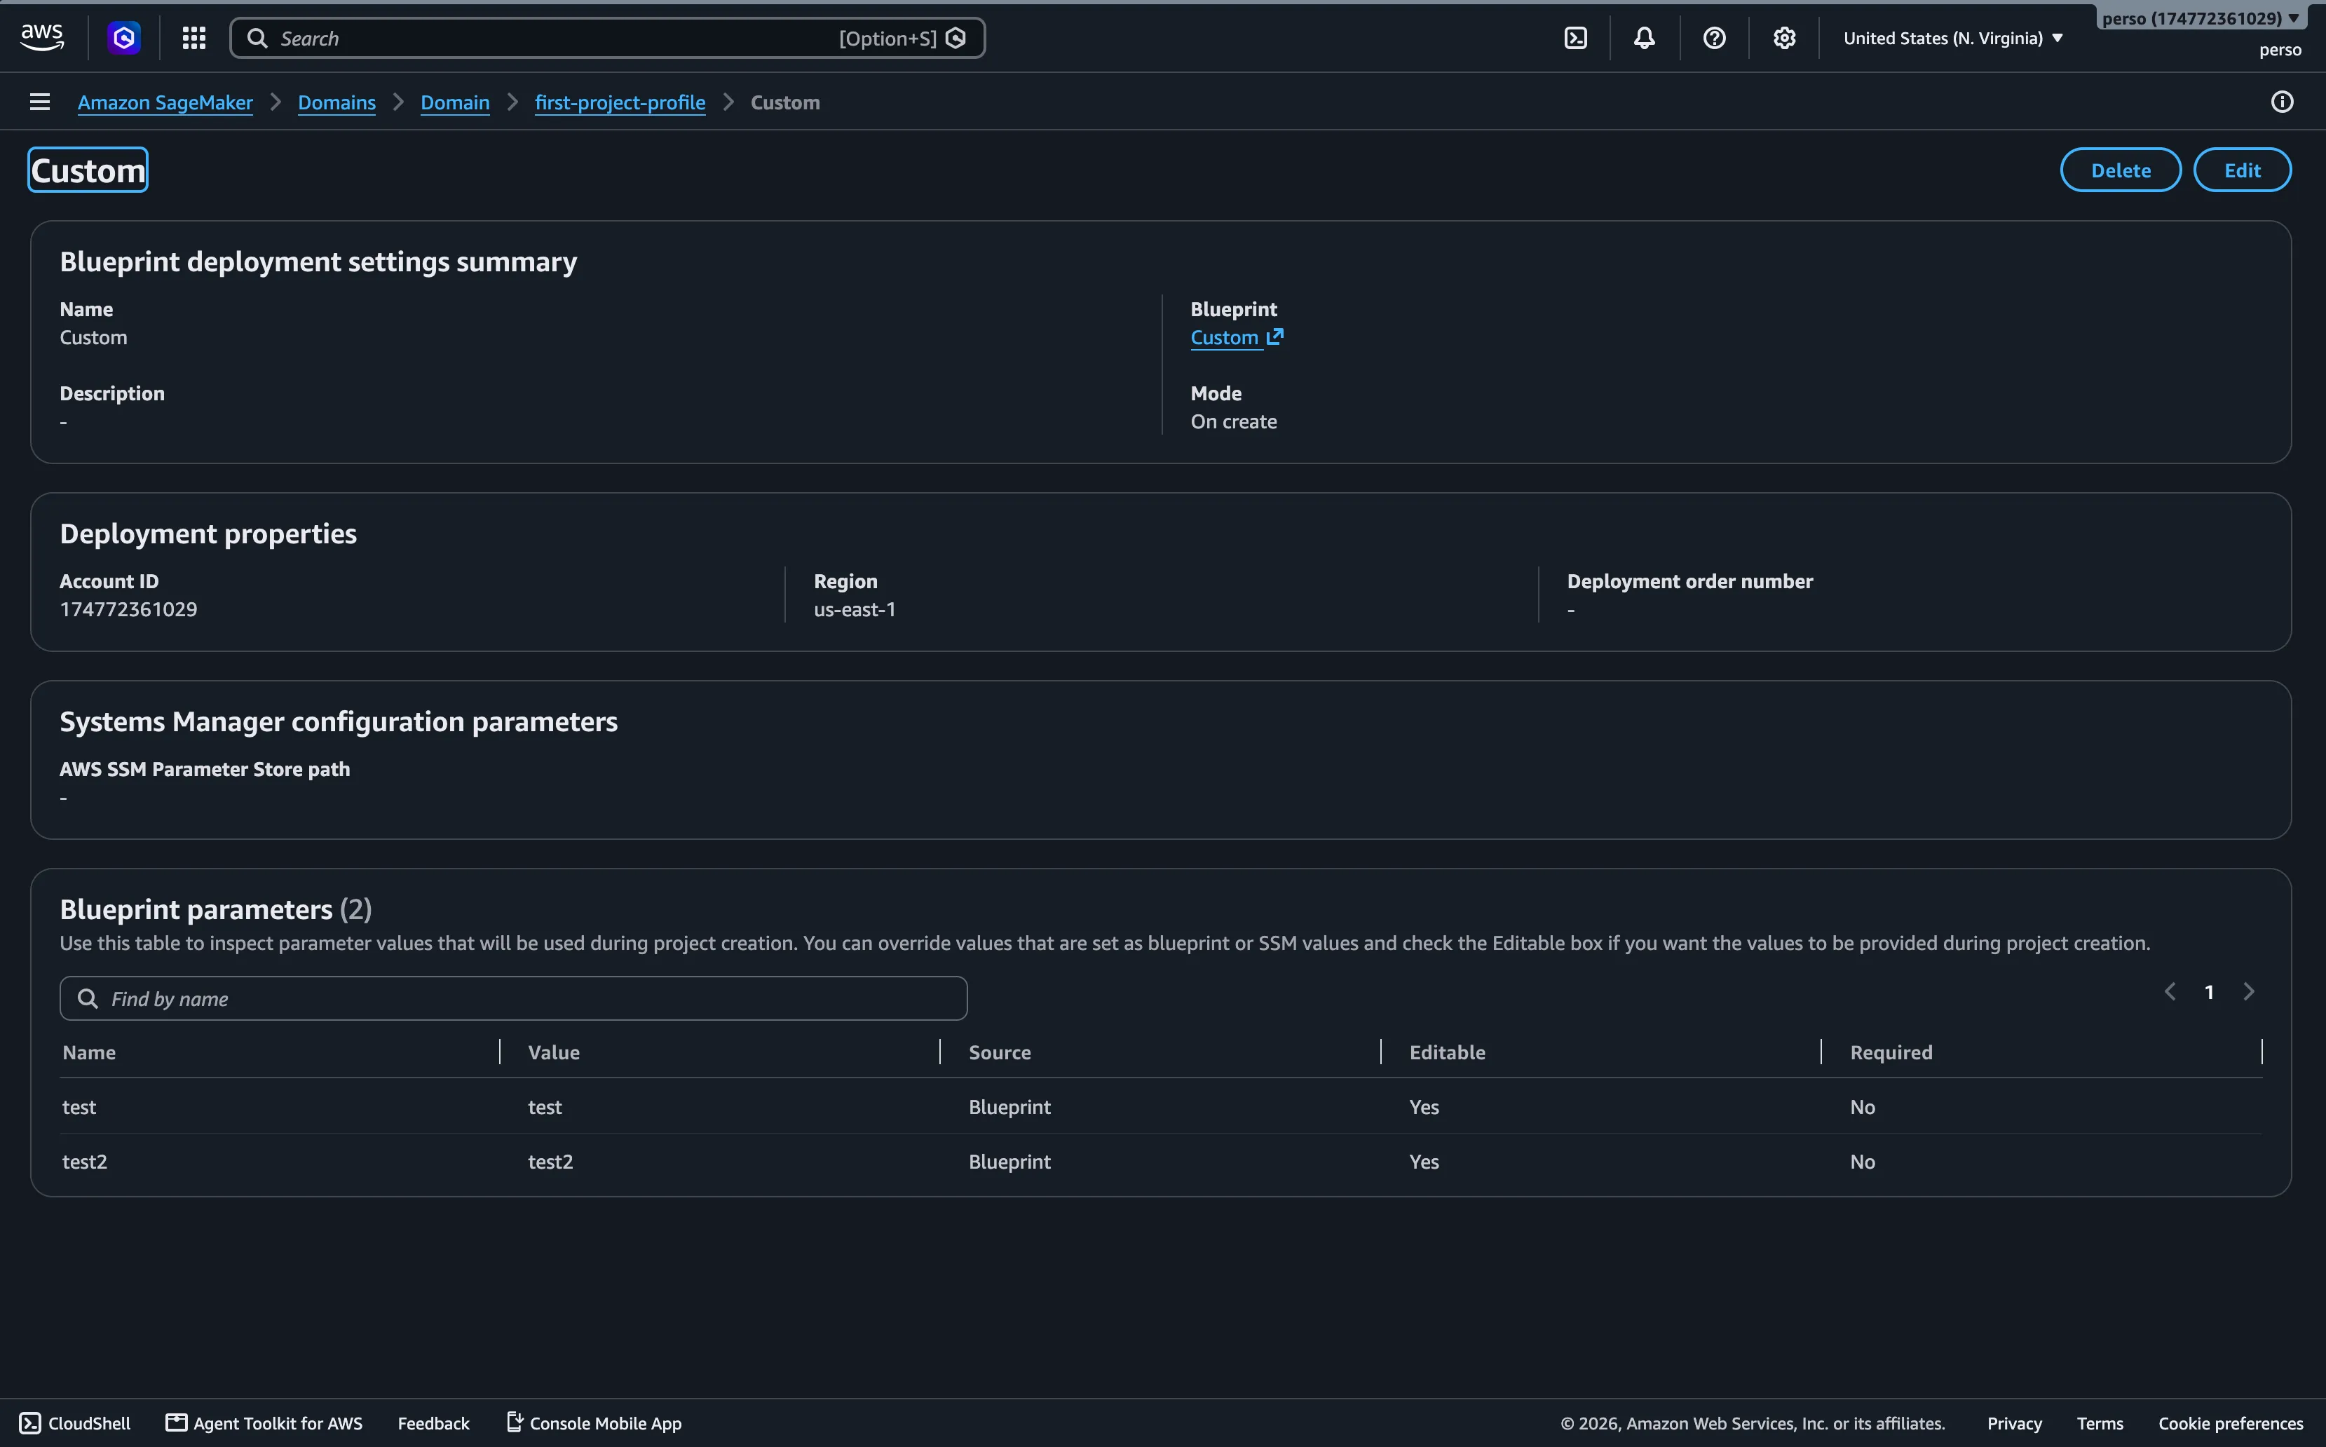Open the help question mark icon

[1713, 37]
